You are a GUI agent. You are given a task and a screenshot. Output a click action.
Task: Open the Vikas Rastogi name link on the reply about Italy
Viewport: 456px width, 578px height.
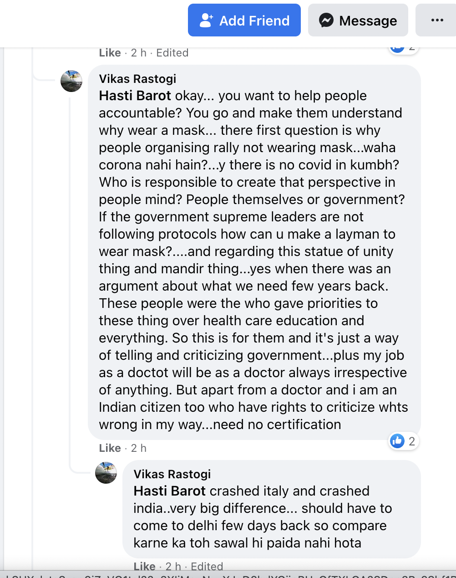[x=172, y=474]
